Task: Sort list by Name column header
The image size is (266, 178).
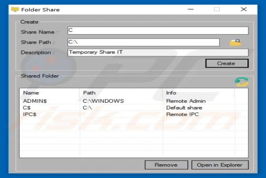Action: tap(49, 93)
